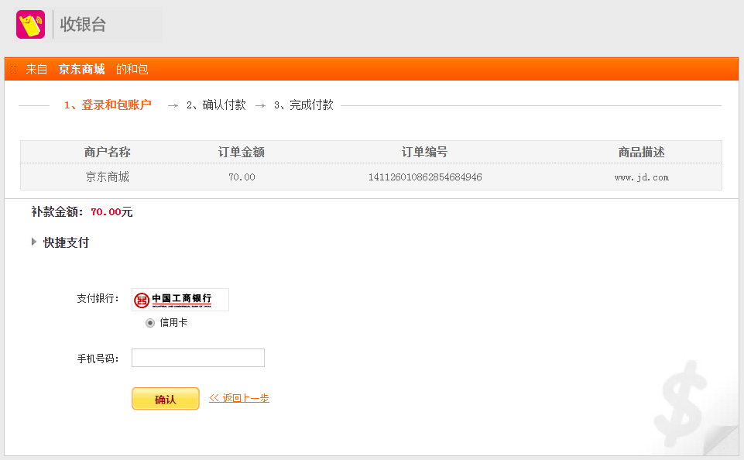Click the 订单编号 column header
The width and height of the screenshot is (744, 460).
pyautogui.click(x=425, y=152)
